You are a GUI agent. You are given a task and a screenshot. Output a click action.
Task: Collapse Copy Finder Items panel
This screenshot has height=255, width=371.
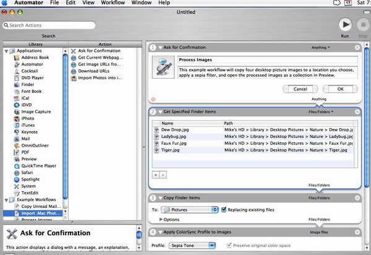click(160, 198)
